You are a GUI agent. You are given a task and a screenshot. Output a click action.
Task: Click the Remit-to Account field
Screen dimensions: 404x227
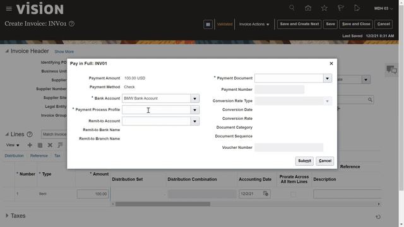click(x=157, y=121)
